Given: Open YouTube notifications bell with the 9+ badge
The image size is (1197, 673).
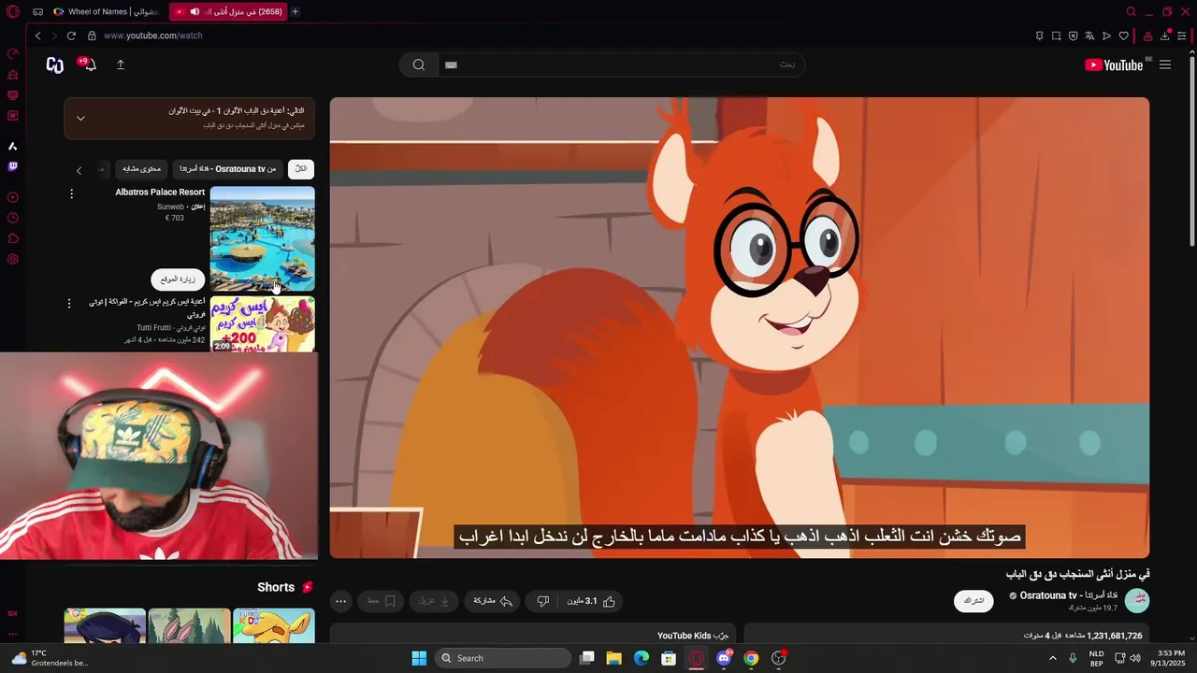Looking at the screenshot, I should 88,64.
